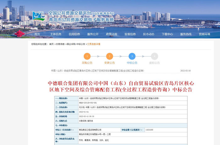The width and height of the screenshot is (220, 145).
Task: Click the orange step 1 circle
Action: 87,56
